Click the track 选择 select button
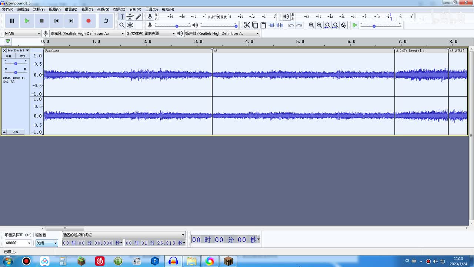Viewport: 474px width, 267px height. (x=16, y=132)
